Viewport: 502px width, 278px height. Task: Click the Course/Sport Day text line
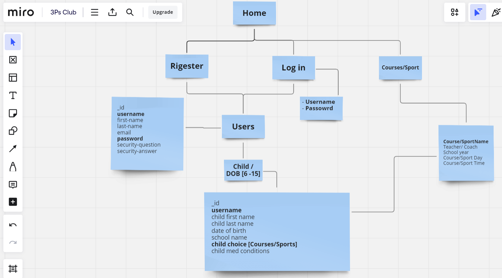[463, 158]
